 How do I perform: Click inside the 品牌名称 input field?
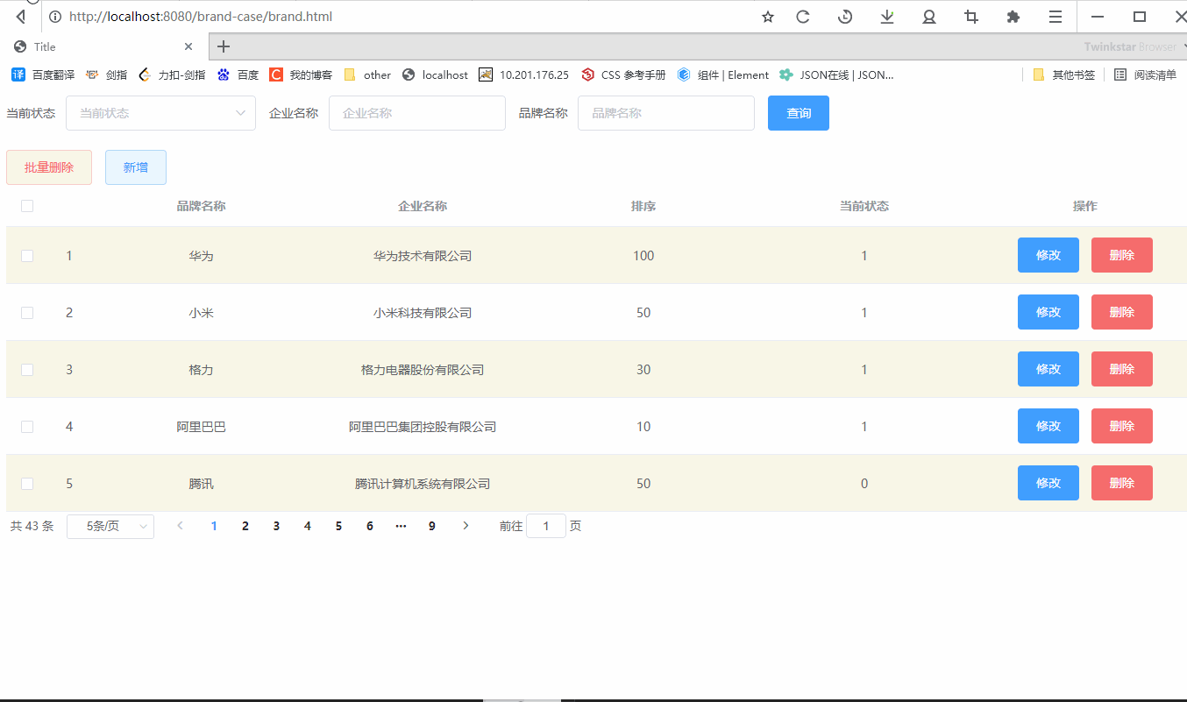click(x=665, y=113)
